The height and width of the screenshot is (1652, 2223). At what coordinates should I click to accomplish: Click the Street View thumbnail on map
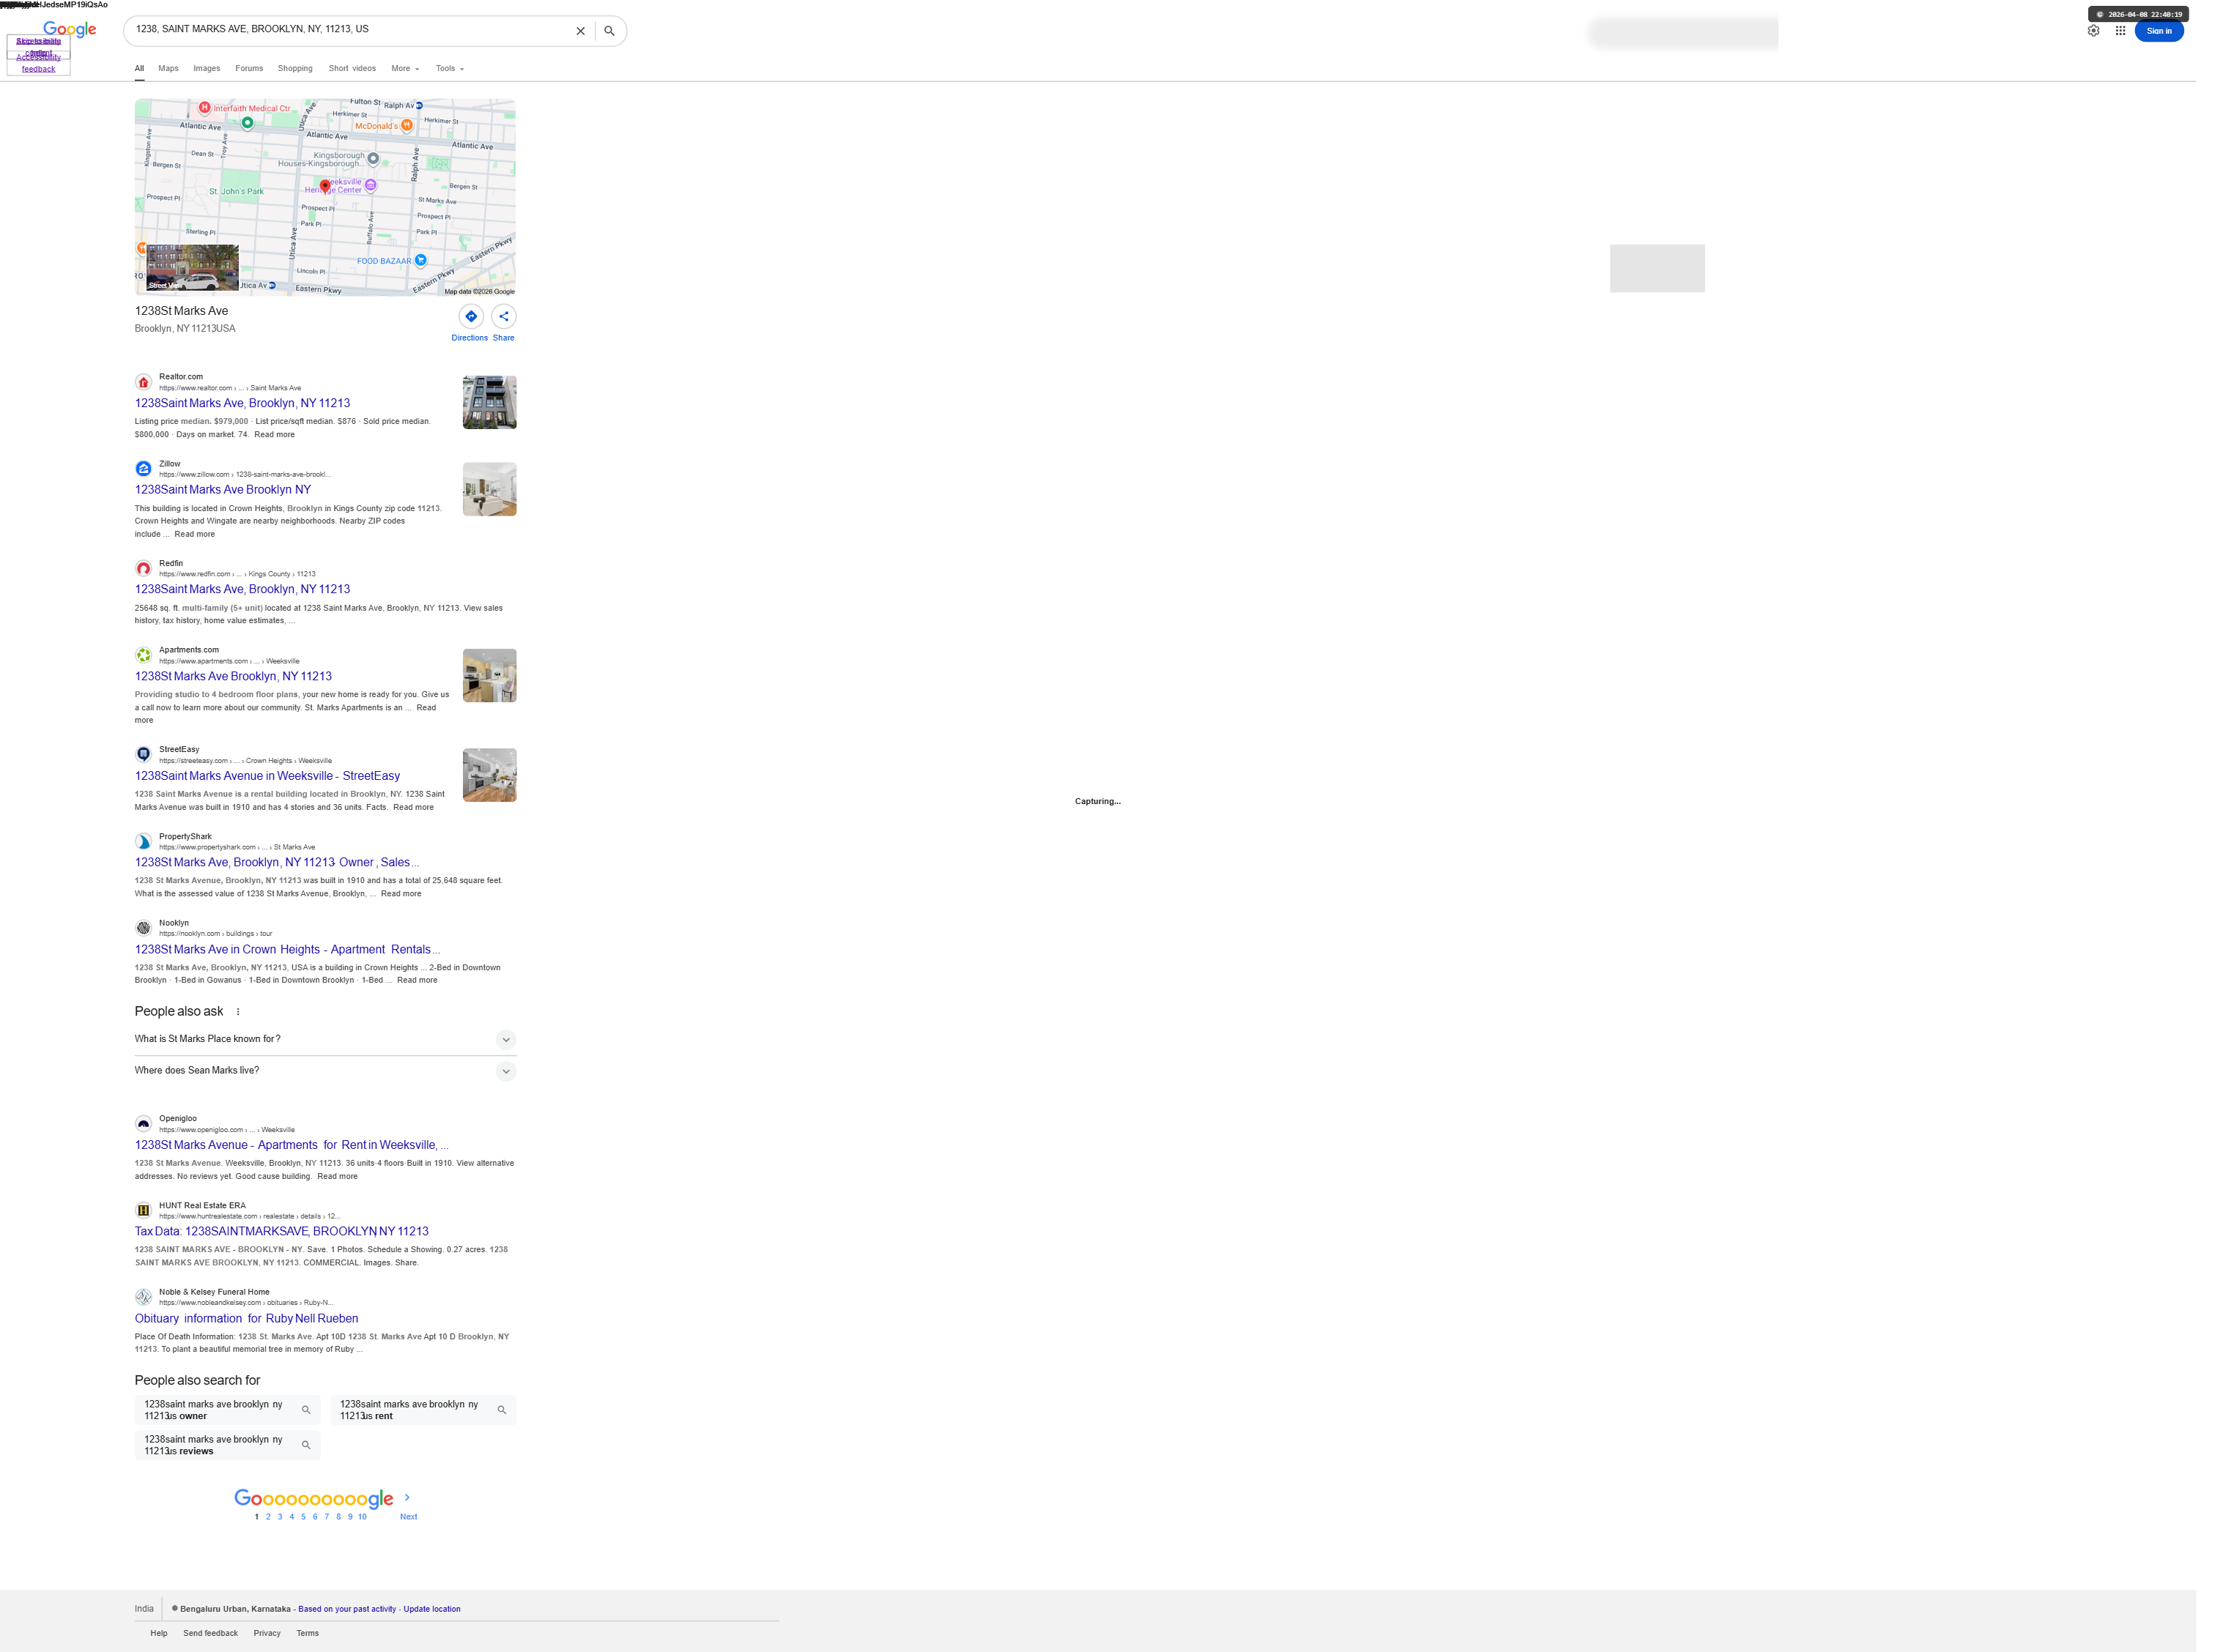192,267
